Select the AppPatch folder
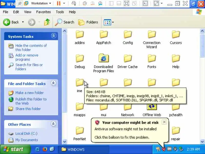Screen dimensions: 205x154 pyautogui.click(x=104, y=37)
